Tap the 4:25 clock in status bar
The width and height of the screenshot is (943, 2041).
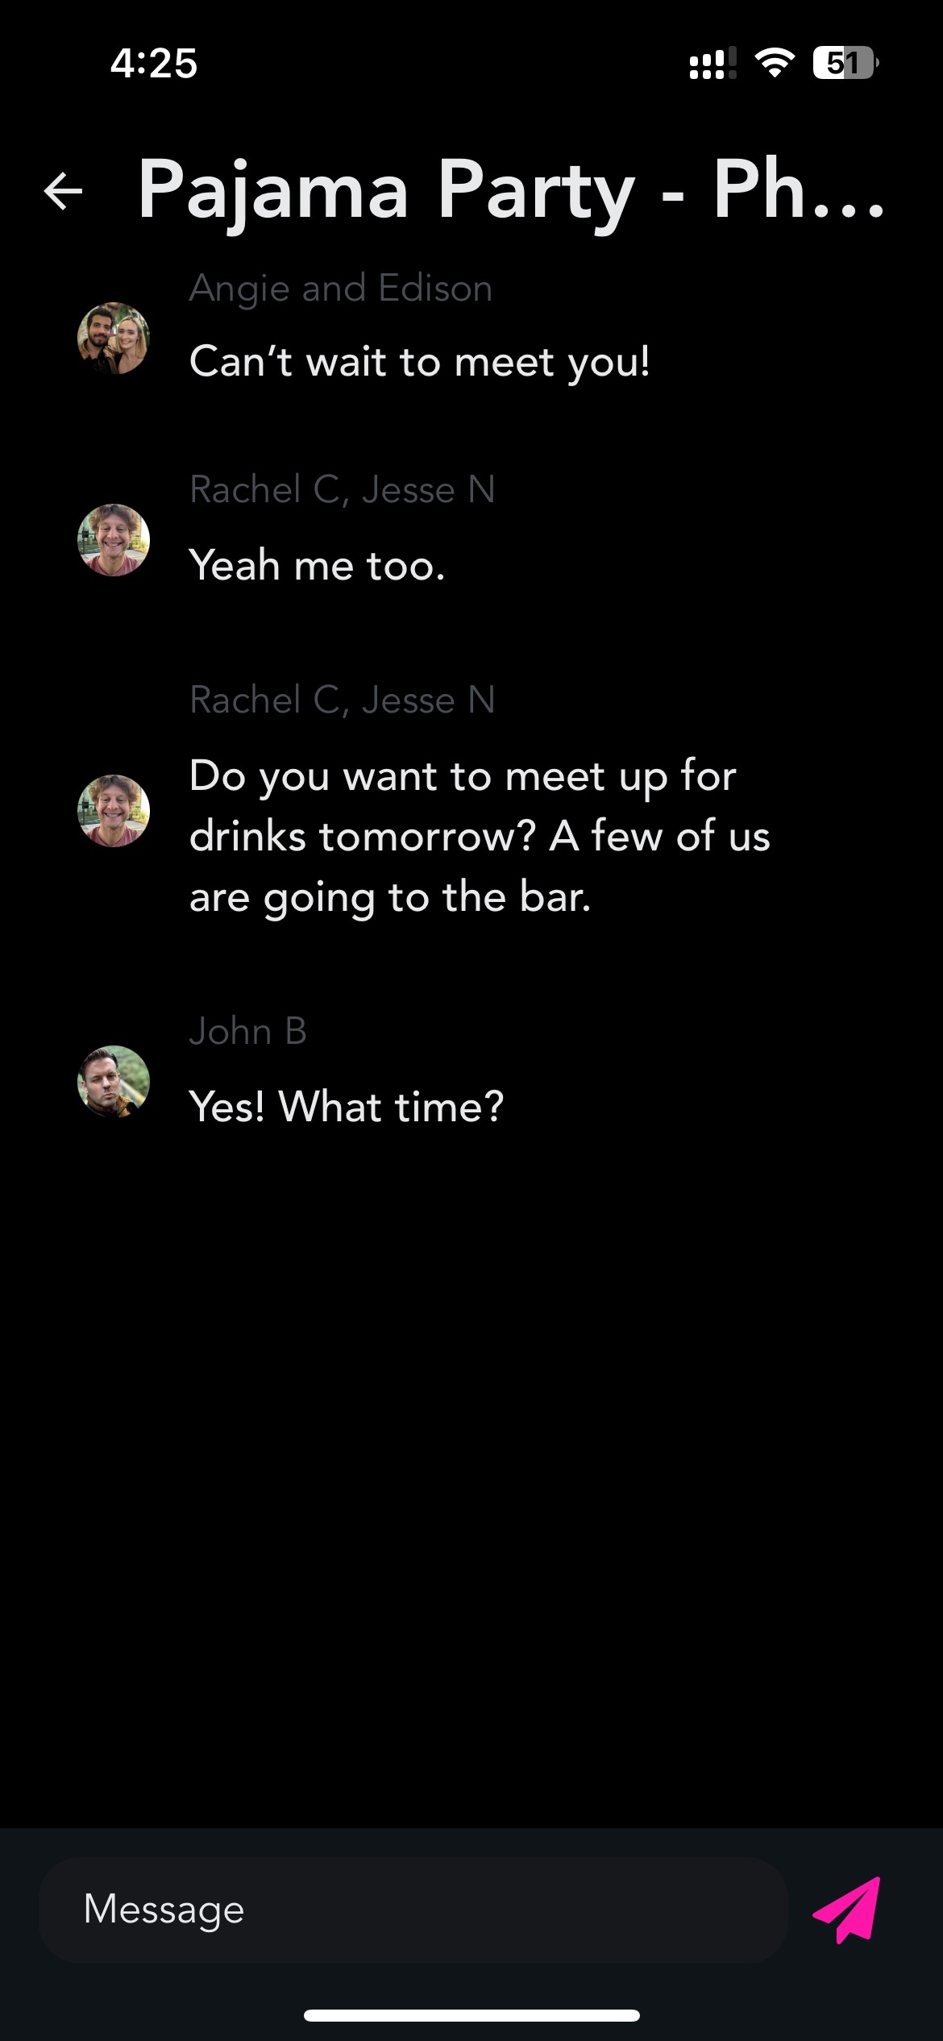153,63
